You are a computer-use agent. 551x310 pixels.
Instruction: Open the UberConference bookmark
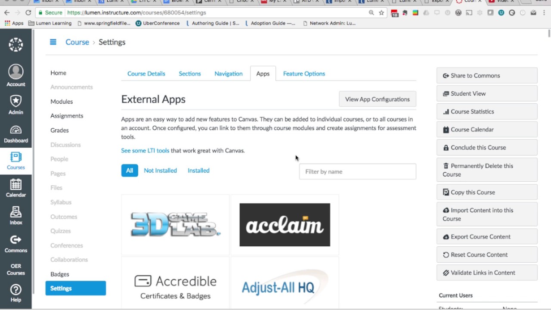click(x=157, y=23)
